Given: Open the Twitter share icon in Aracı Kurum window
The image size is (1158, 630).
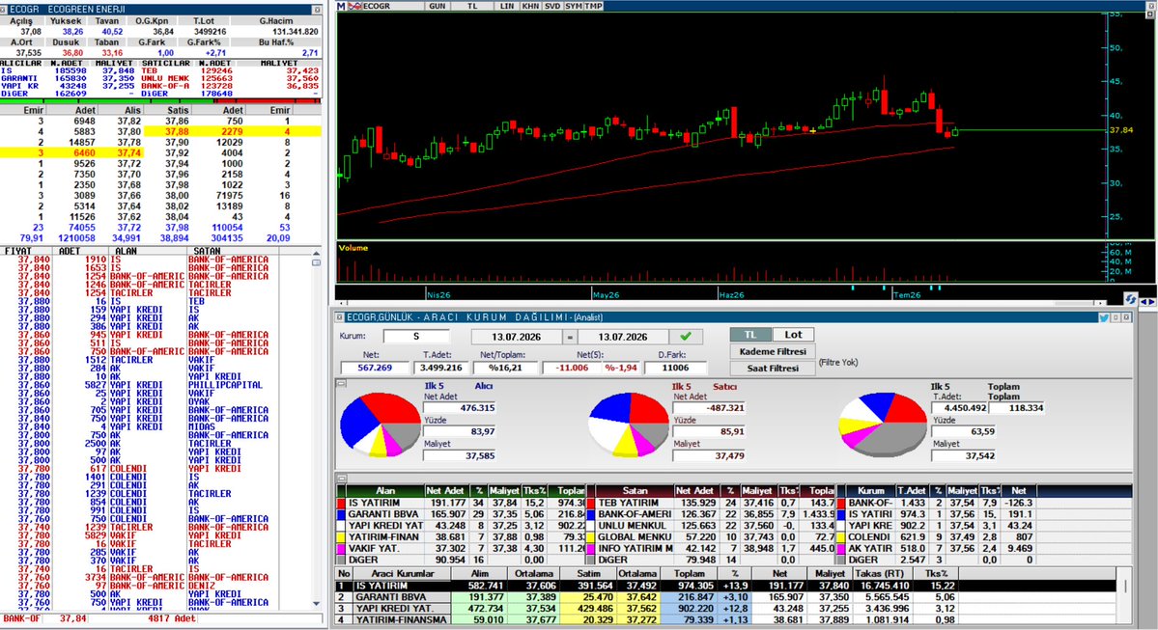Looking at the screenshot, I should click(x=1103, y=317).
